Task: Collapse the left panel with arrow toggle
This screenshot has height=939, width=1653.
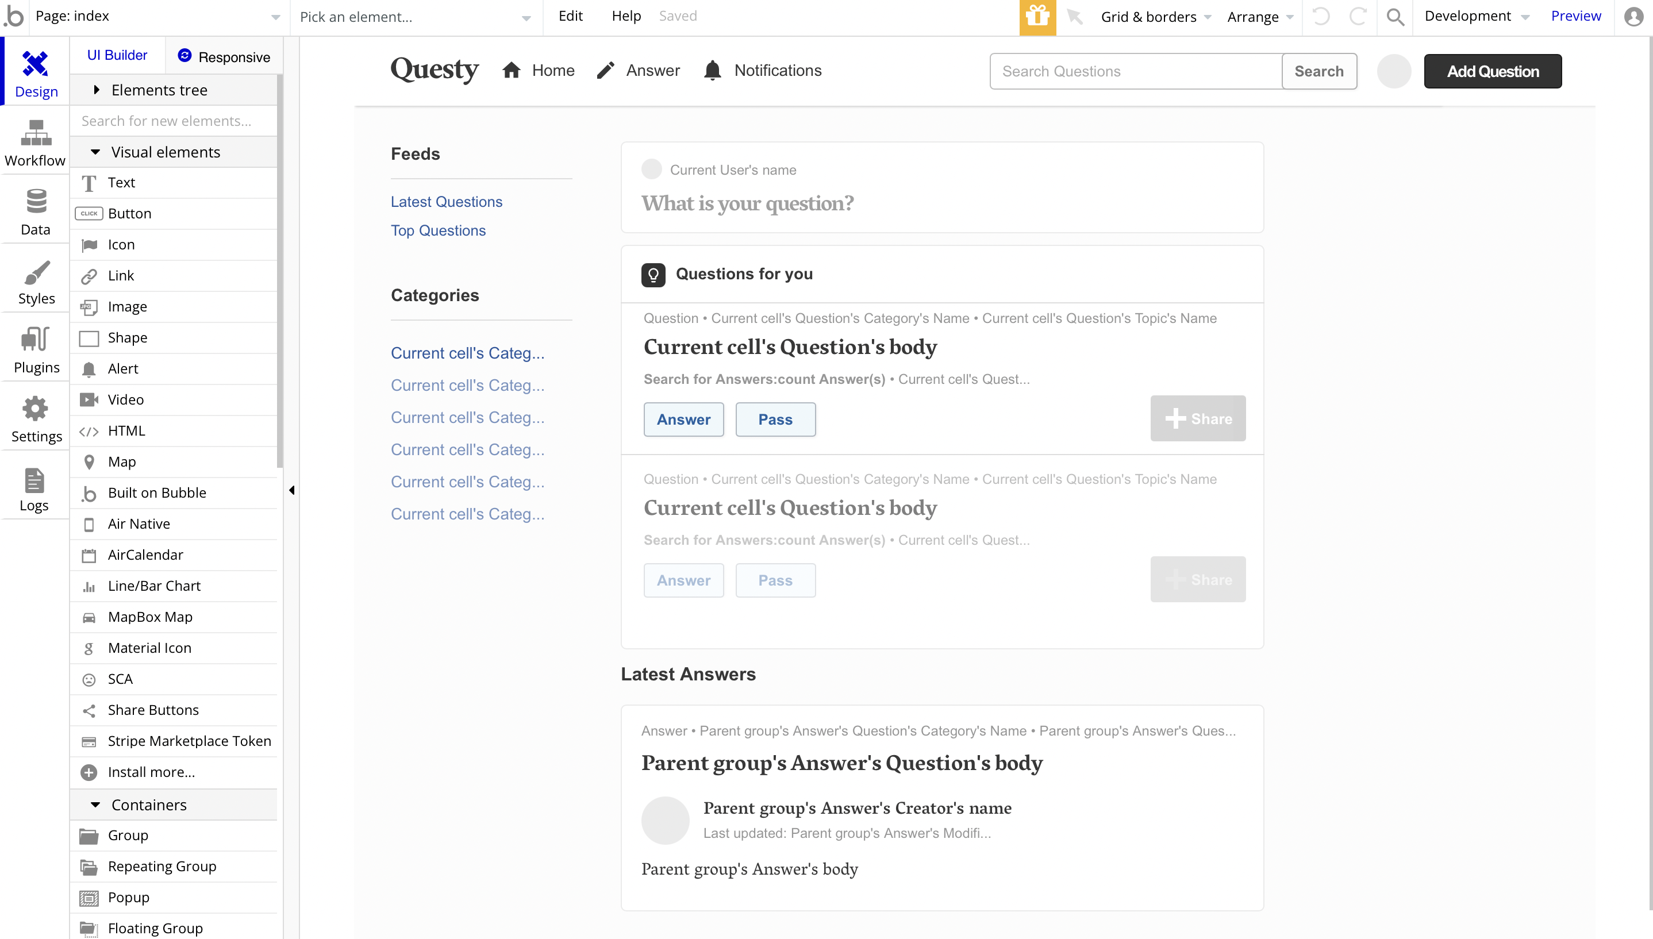Action: tap(291, 490)
